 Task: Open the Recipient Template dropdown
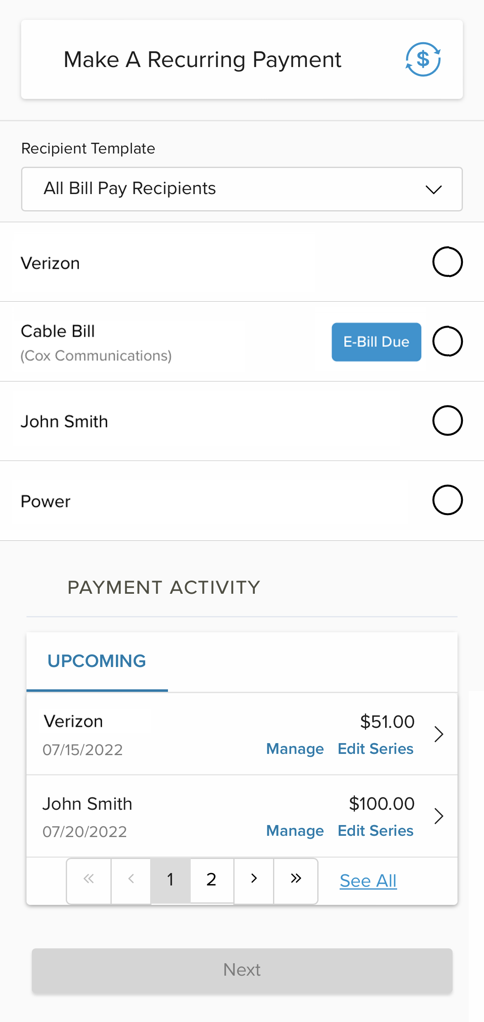point(242,189)
